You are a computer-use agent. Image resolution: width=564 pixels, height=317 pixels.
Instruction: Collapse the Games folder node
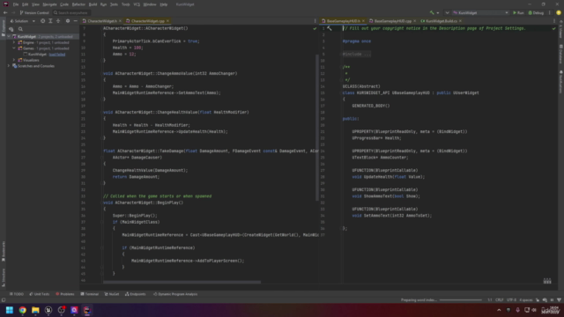pos(14,48)
